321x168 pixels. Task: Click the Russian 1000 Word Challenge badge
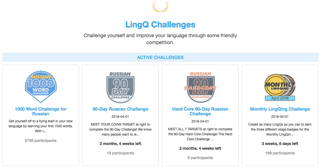pos(41,85)
